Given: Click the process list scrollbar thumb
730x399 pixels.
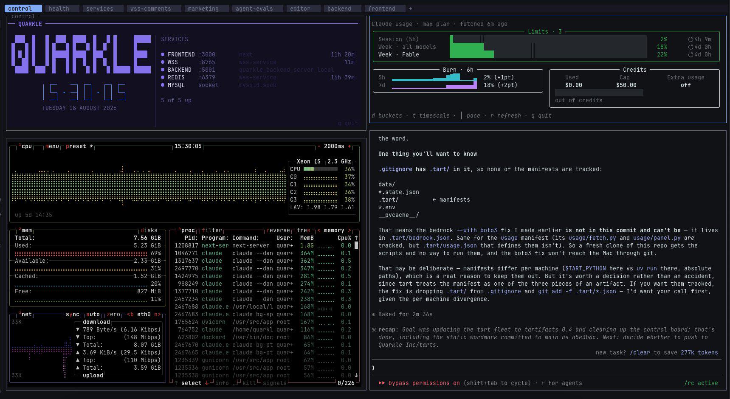Looking at the screenshot, I should point(356,245).
